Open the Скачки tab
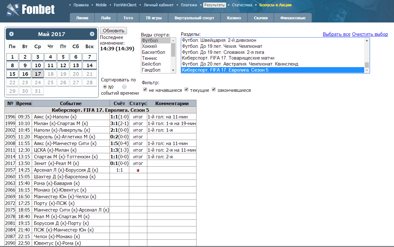Viewport: 394px width, 247px height. [x=261, y=18]
